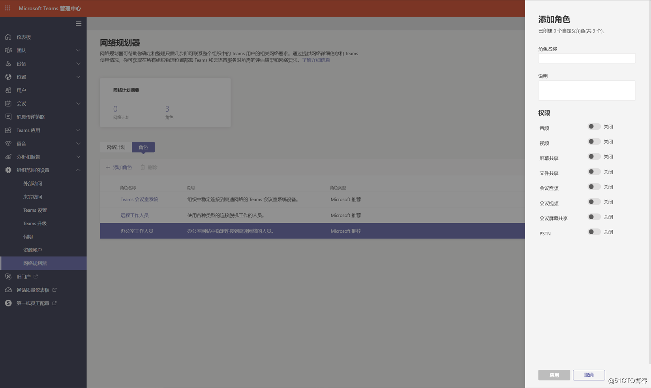This screenshot has width=651, height=388.
Task: Open the 了解详细信息 link
Action: (316, 60)
